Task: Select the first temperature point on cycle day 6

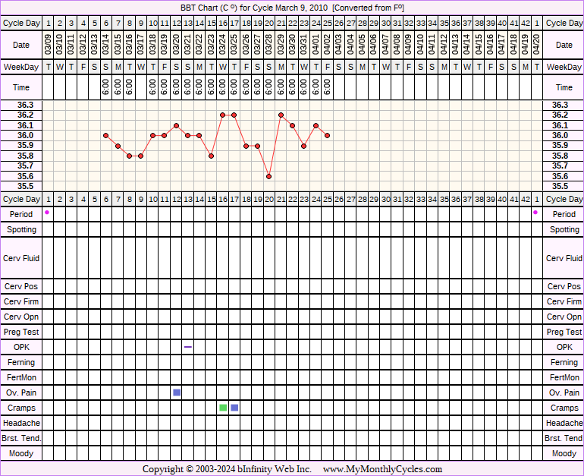Action: click(106, 135)
